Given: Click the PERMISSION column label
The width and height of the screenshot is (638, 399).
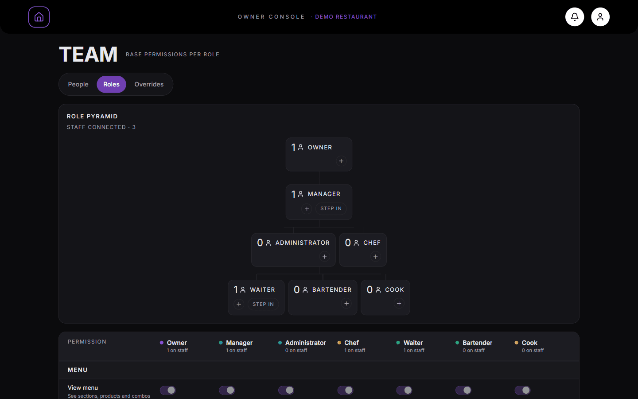Looking at the screenshot, I should point(87,342).
